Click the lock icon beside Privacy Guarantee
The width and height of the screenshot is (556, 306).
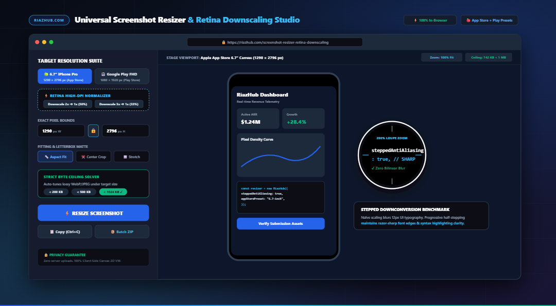click(x=46, y=255)
